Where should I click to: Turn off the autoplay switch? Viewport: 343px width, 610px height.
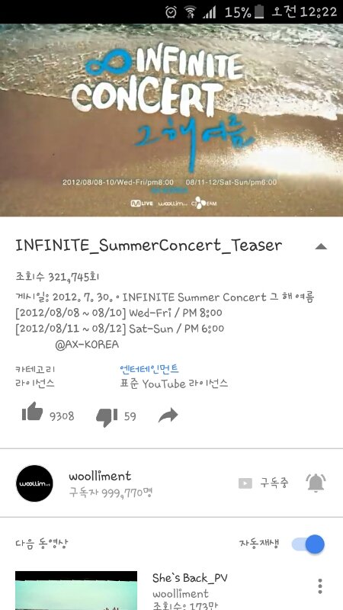308,544
